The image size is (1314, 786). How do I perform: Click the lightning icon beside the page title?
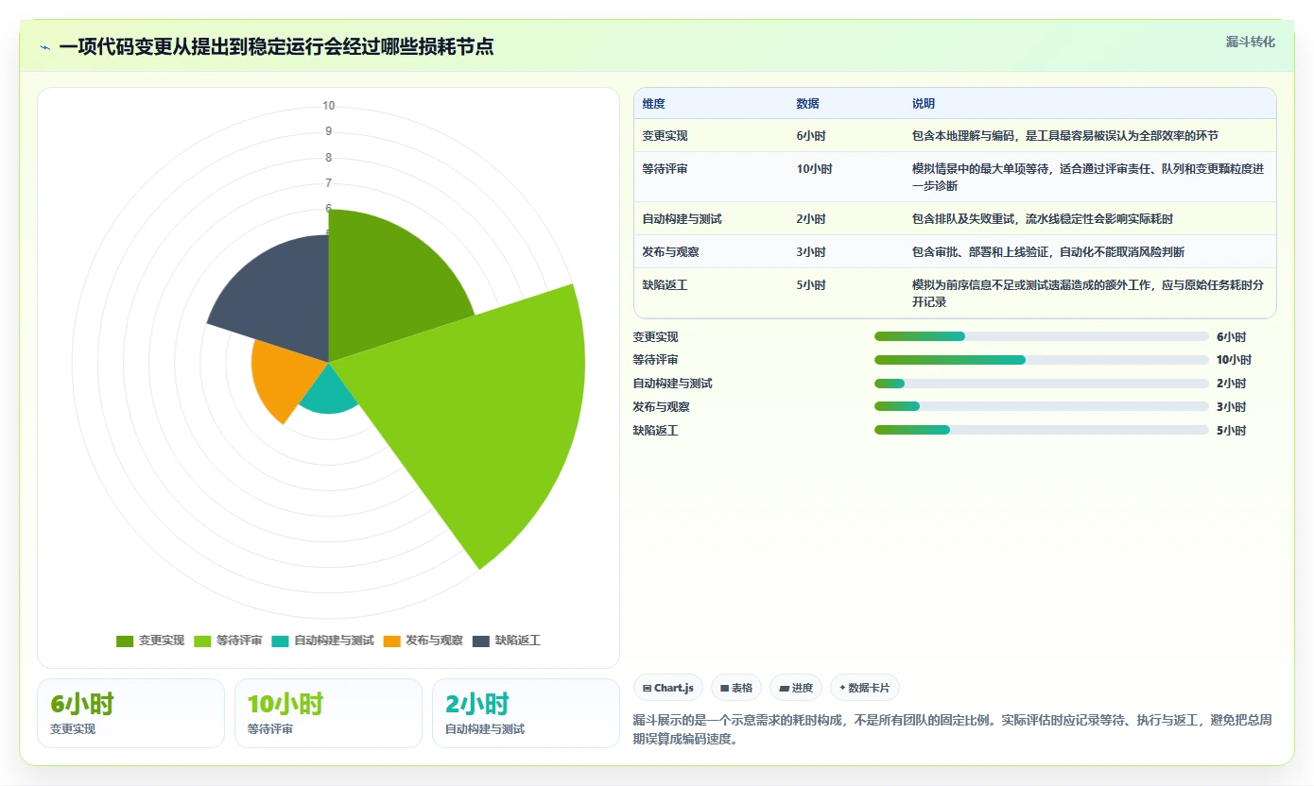click(44, 47)
